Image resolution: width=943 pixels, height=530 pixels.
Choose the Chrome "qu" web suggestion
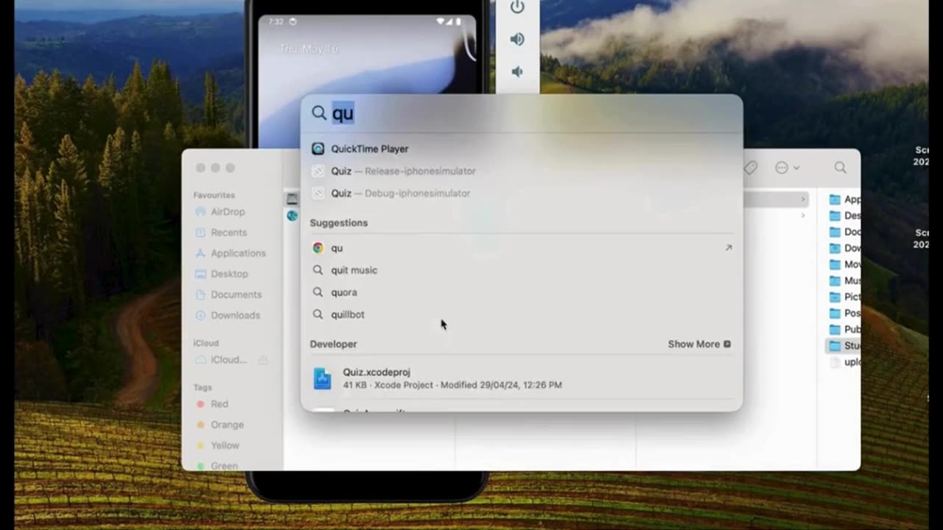(x=522, y=248)
